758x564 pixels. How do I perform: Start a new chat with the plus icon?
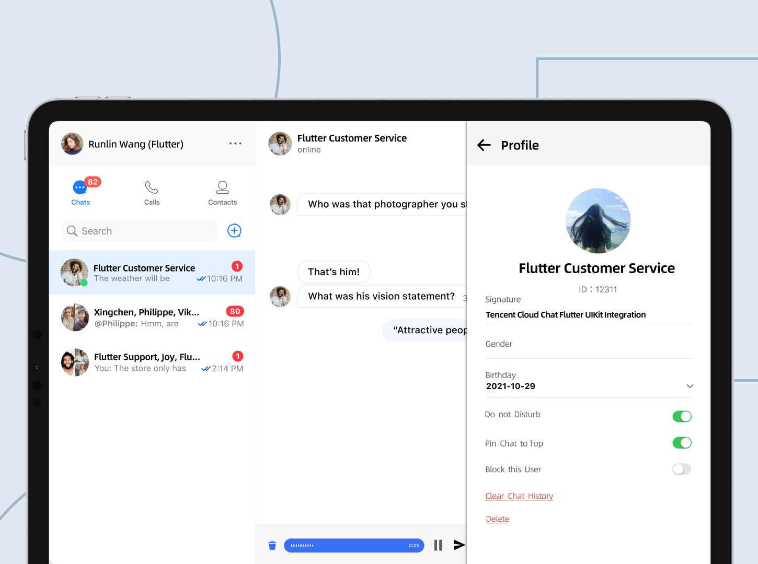click(x=234, y=230)
